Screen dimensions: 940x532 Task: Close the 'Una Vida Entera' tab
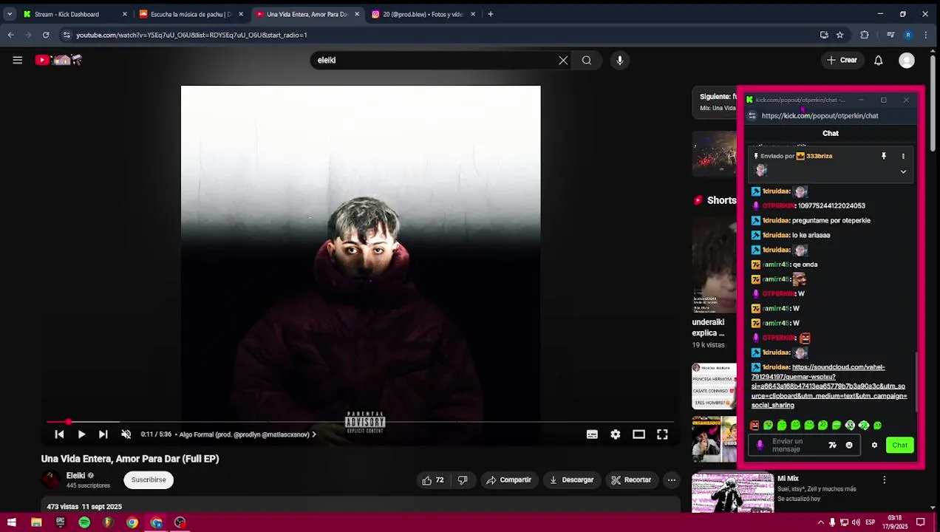click(357, 14)
